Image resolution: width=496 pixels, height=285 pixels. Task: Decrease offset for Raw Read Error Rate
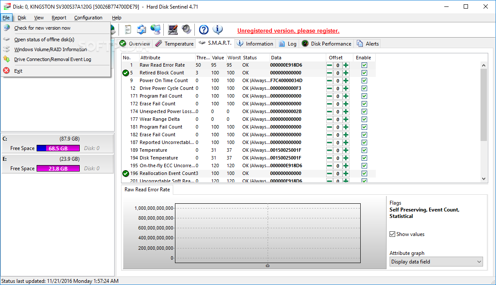(329, 65)
